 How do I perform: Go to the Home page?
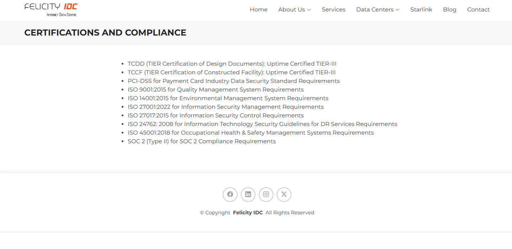pos(258,10)
